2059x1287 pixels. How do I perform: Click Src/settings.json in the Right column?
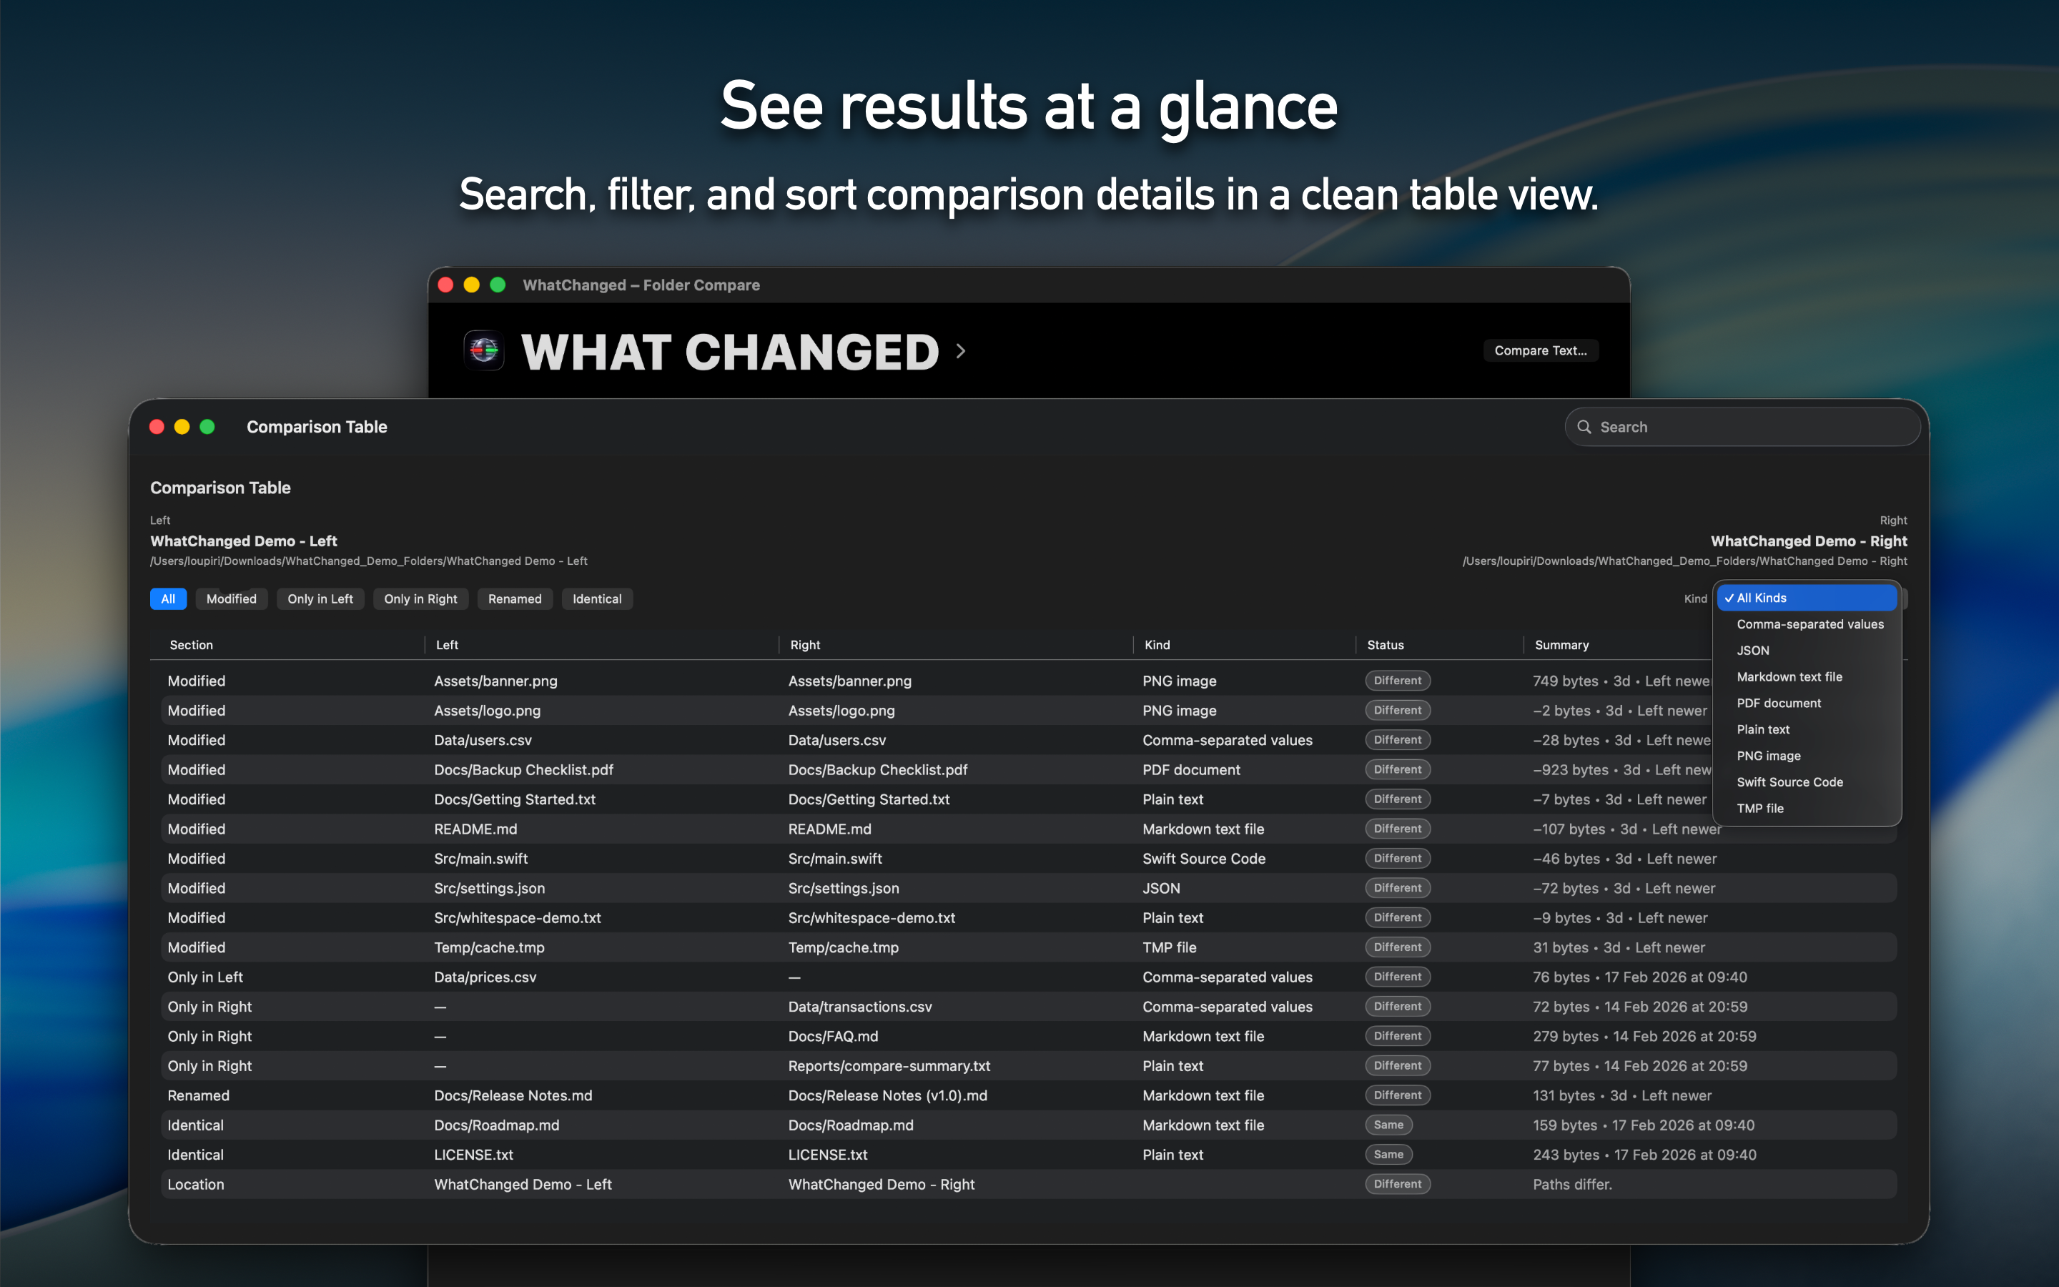coord(843,888)
